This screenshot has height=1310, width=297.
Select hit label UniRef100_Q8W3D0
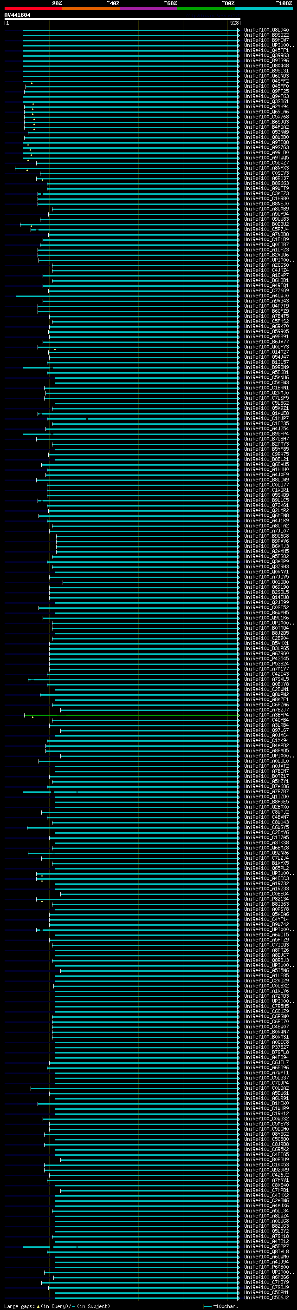[266, 137]
